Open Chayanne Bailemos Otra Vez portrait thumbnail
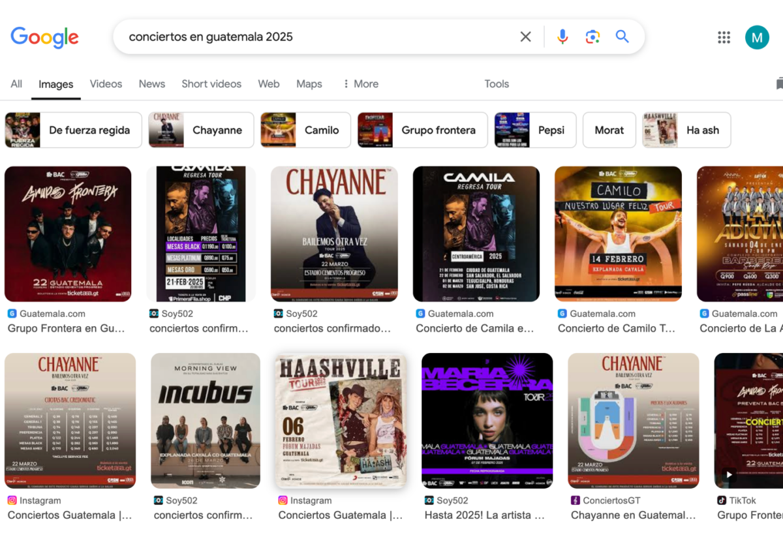 (x=334, y=234)
